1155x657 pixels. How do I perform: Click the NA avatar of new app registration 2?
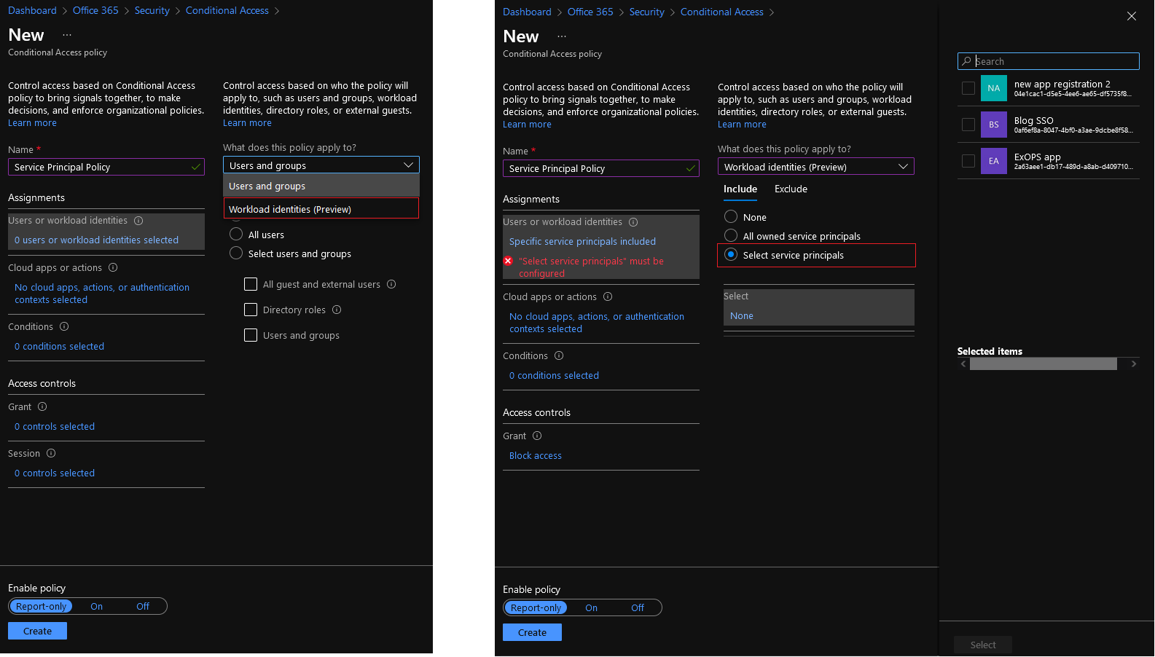(993, 88)
